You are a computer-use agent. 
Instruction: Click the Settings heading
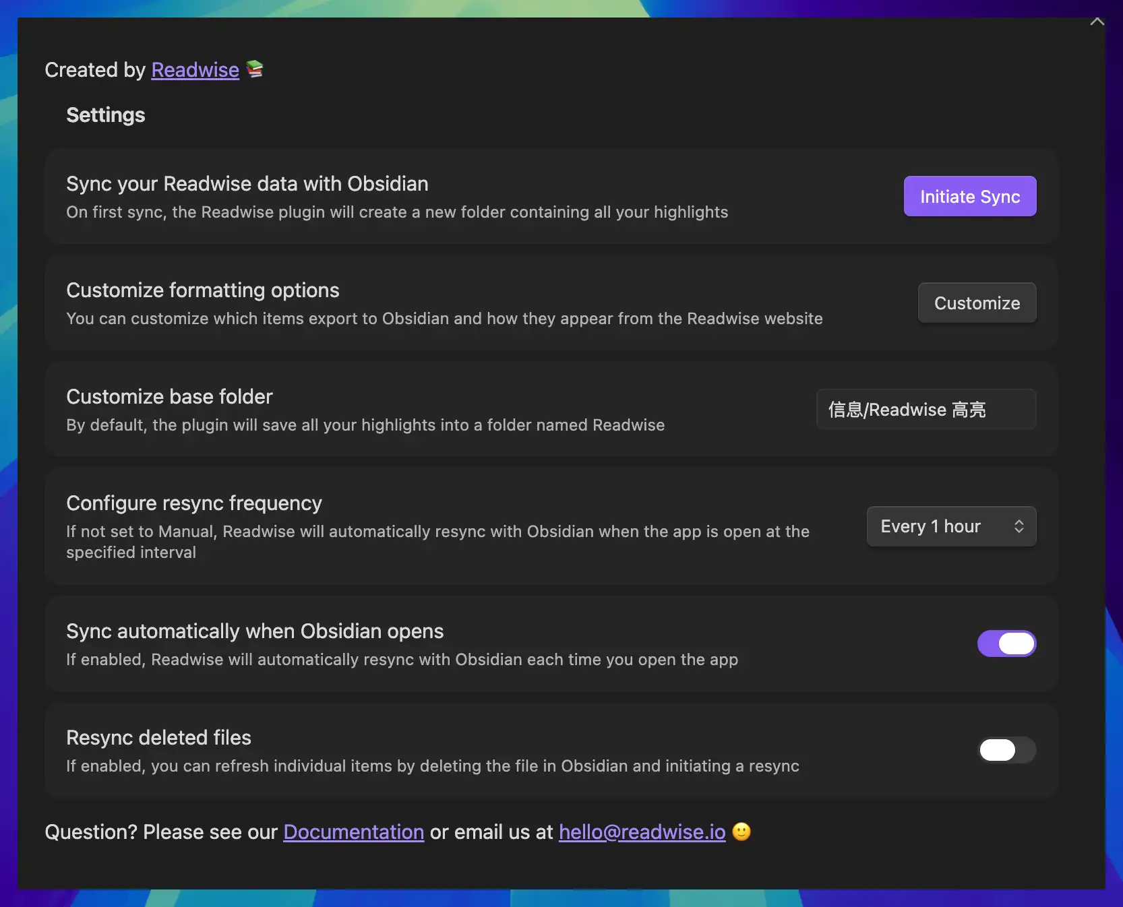point(106,115)
